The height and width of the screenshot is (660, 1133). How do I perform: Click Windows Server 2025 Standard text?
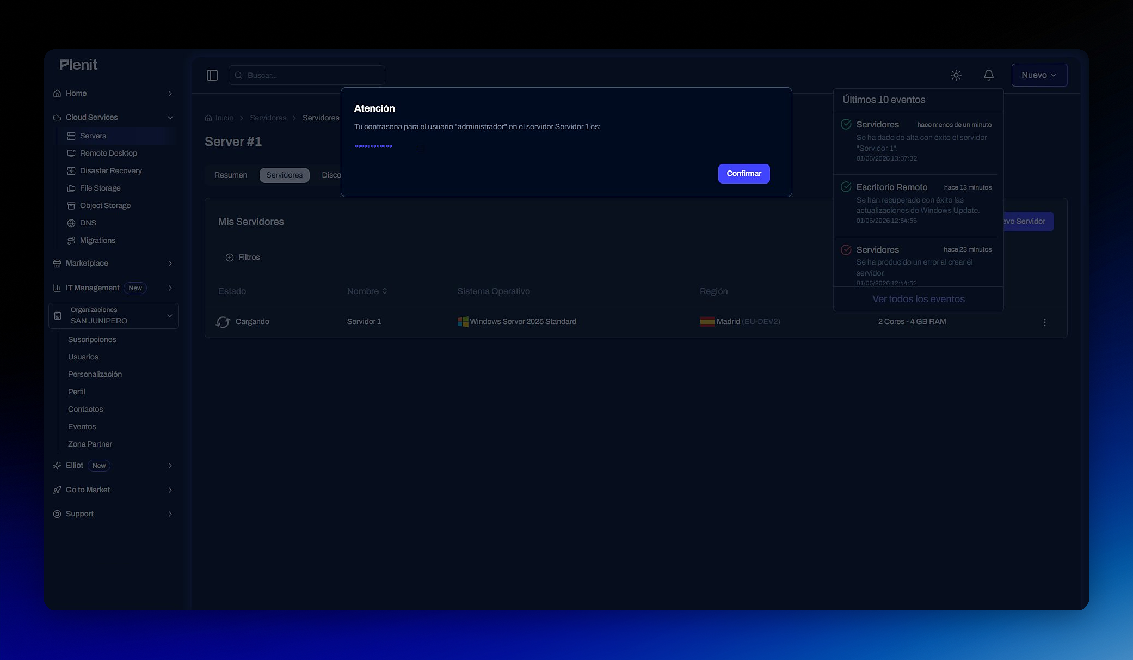(523, 322)
